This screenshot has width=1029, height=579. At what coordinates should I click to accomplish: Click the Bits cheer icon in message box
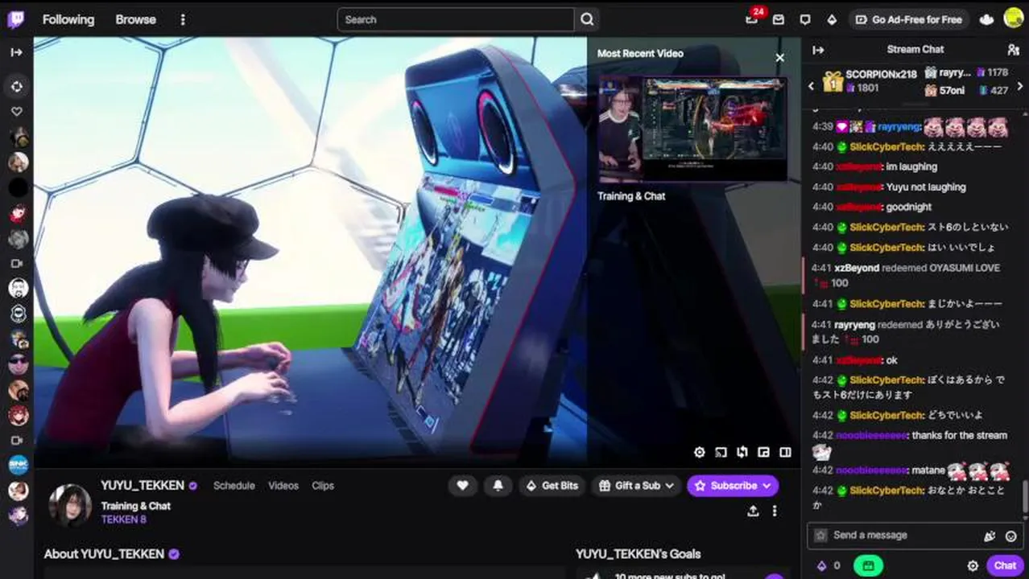click(990, 536)
